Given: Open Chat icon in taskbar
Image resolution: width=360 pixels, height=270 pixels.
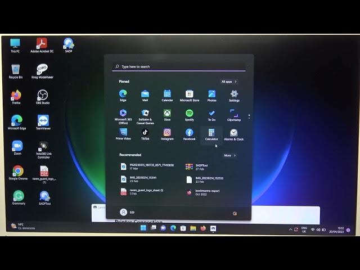Looking at the screenshot, I should pos(163,228).
